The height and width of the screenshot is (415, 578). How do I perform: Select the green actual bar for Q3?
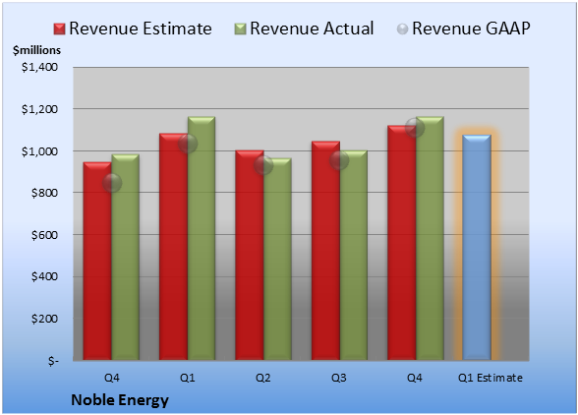tap(354, 255)
